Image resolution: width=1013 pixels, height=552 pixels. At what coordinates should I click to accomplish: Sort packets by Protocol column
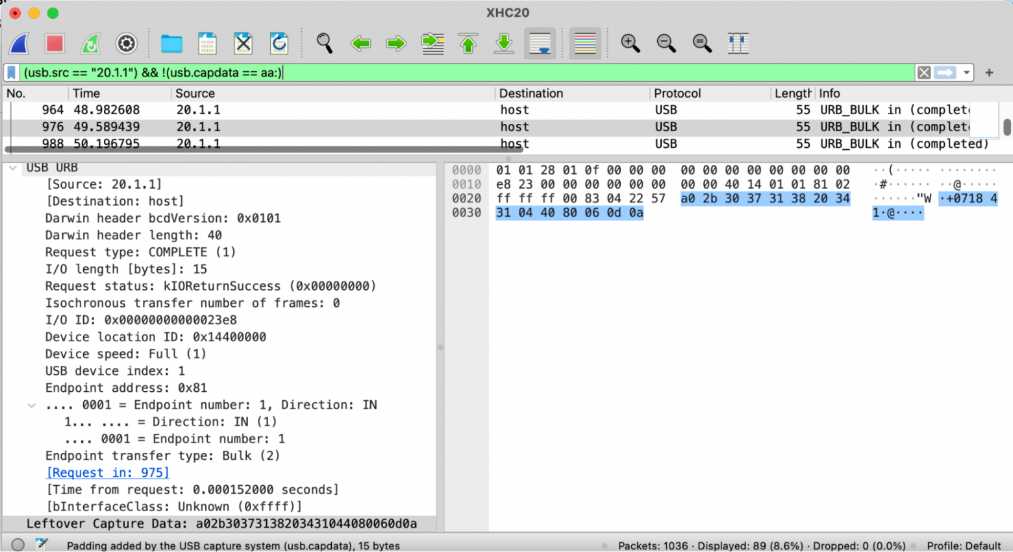710,93
